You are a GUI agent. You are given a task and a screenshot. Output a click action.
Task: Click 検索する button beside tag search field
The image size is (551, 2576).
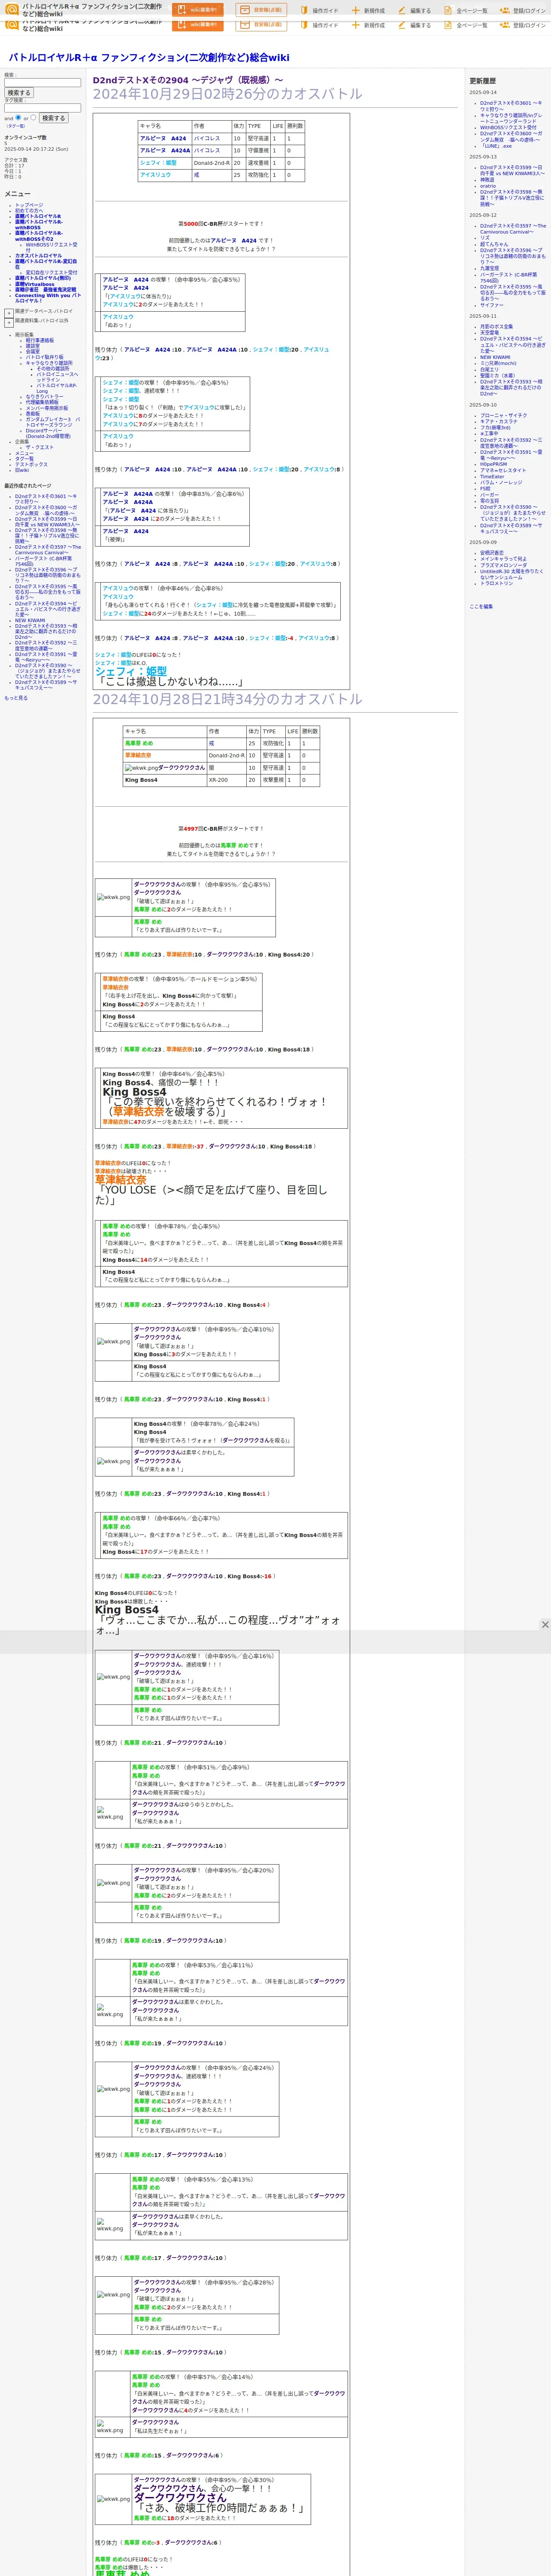pyautogui.click(x=53, y=118)
